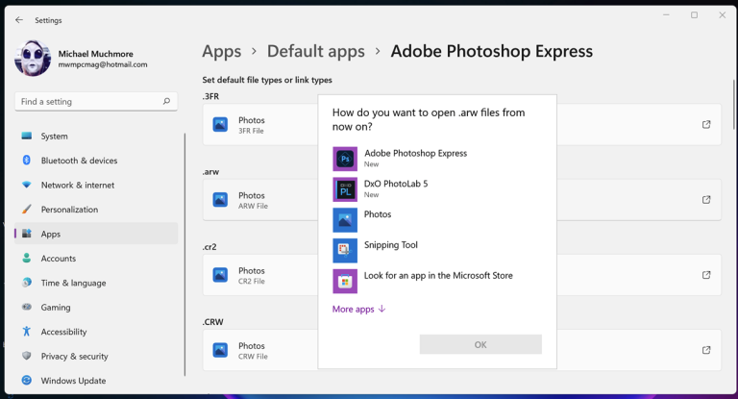Open Accounts settings
The width and height of the screenshot is (738, 399).
click(96, 259)
